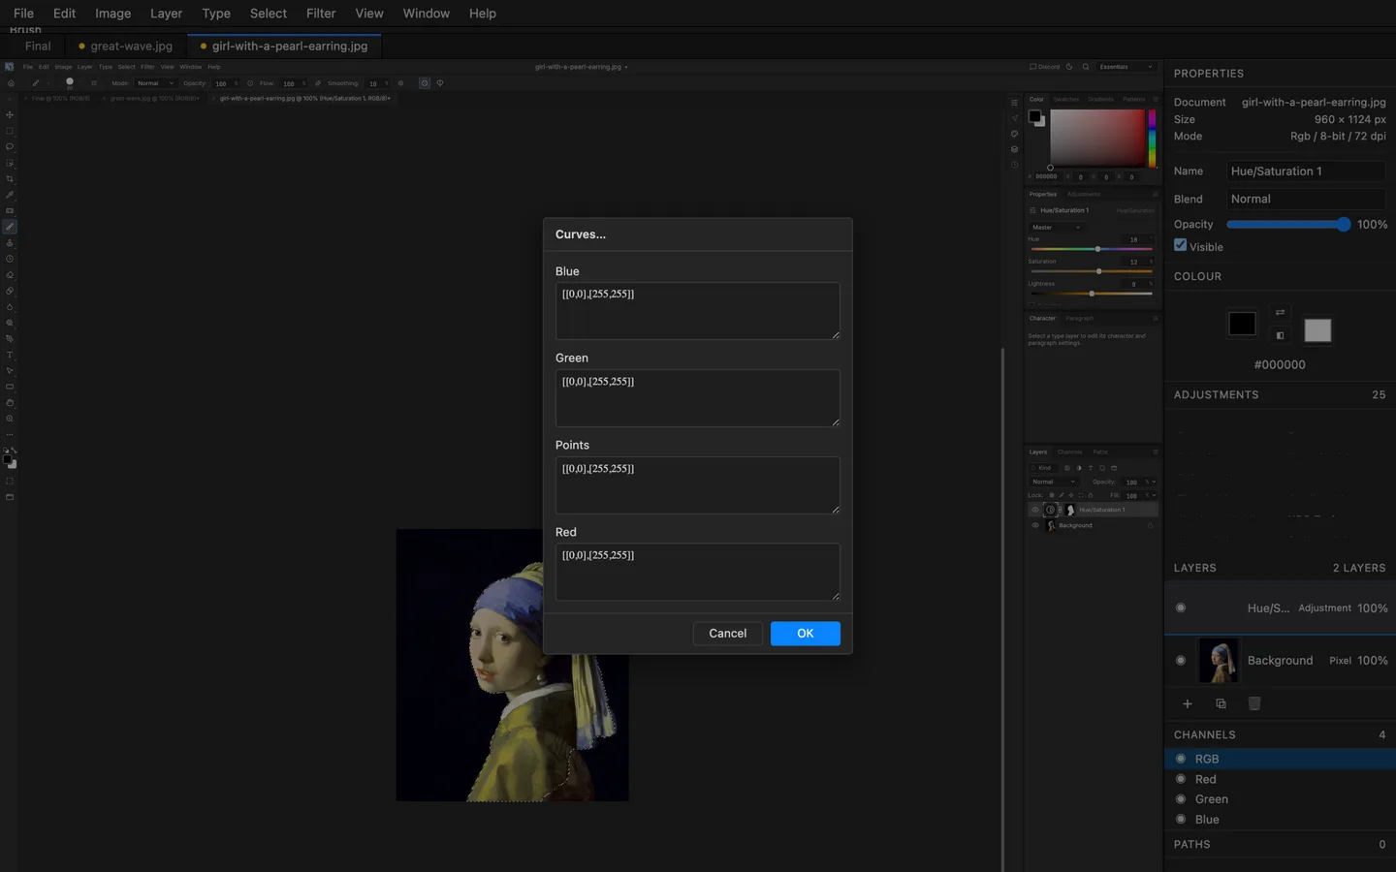The width and height of the screenshot is (1396, 872).
Task: Select the Rectangular Marquee tool
Action: [10, 131]
